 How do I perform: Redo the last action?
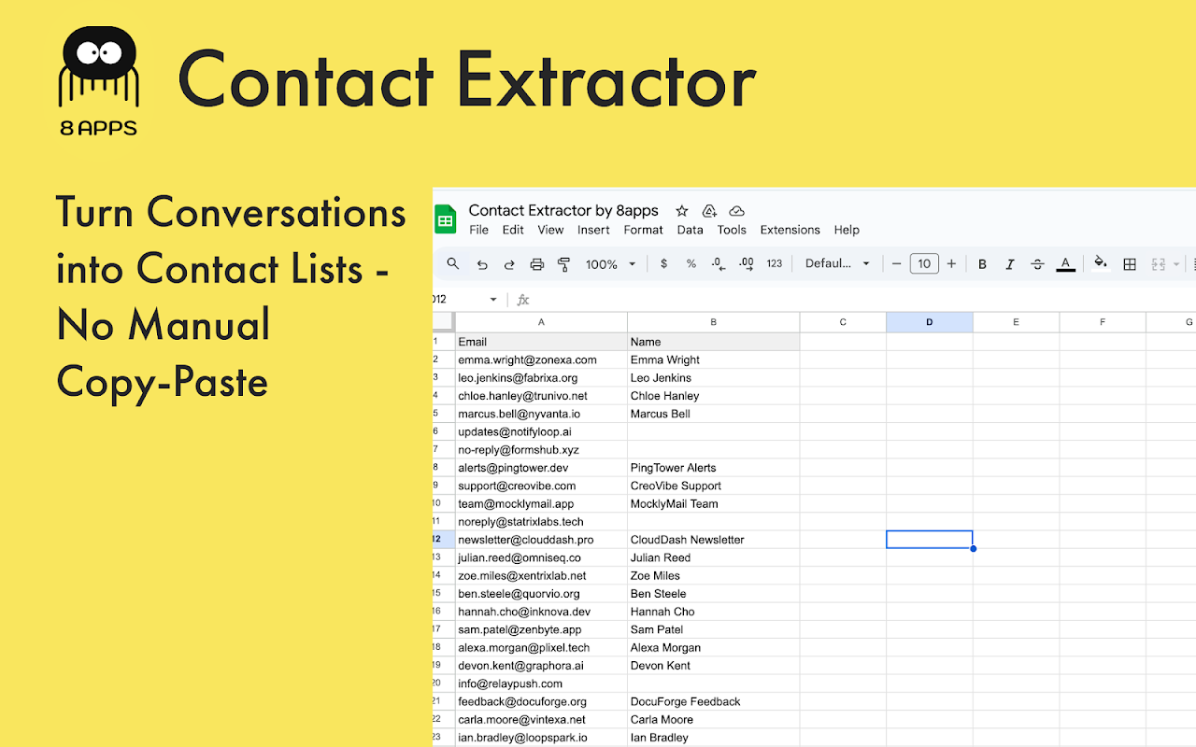(x=508, y=263)
